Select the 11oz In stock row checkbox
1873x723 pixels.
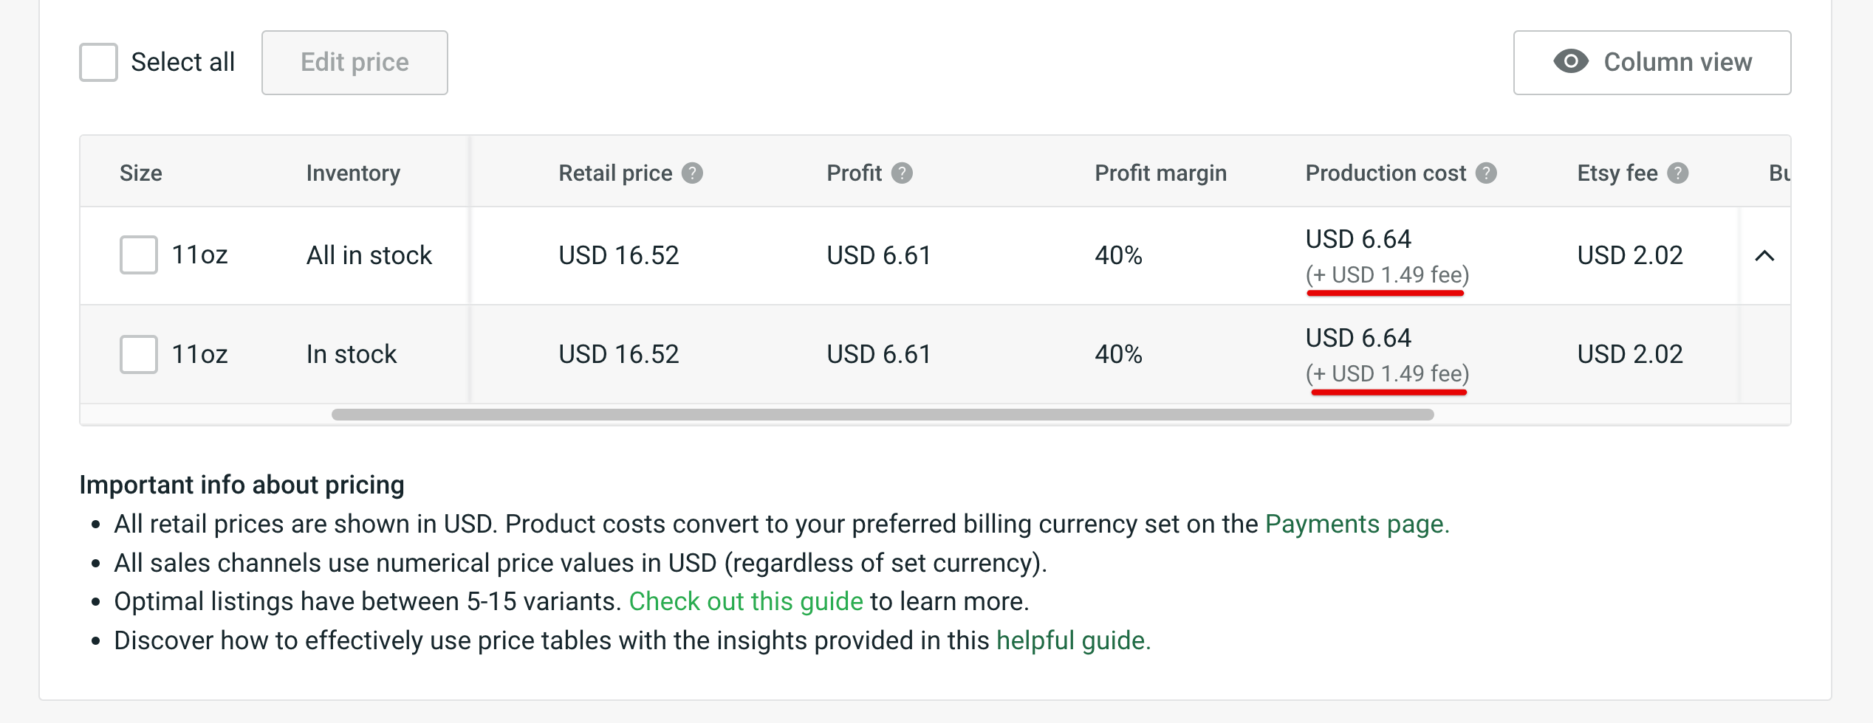click(139, 354)
